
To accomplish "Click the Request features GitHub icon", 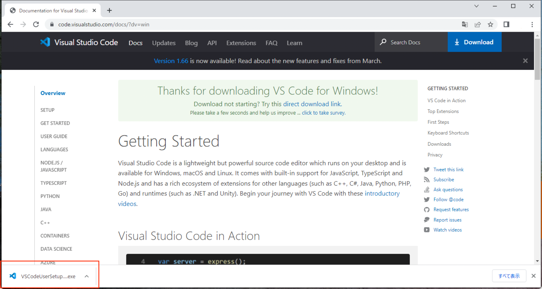I will 427,210.
